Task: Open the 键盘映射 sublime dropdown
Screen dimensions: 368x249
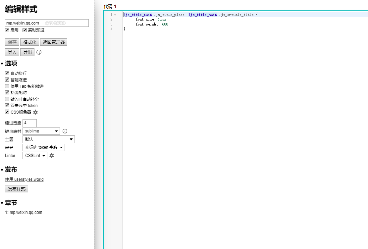Action: click(41, 131)
